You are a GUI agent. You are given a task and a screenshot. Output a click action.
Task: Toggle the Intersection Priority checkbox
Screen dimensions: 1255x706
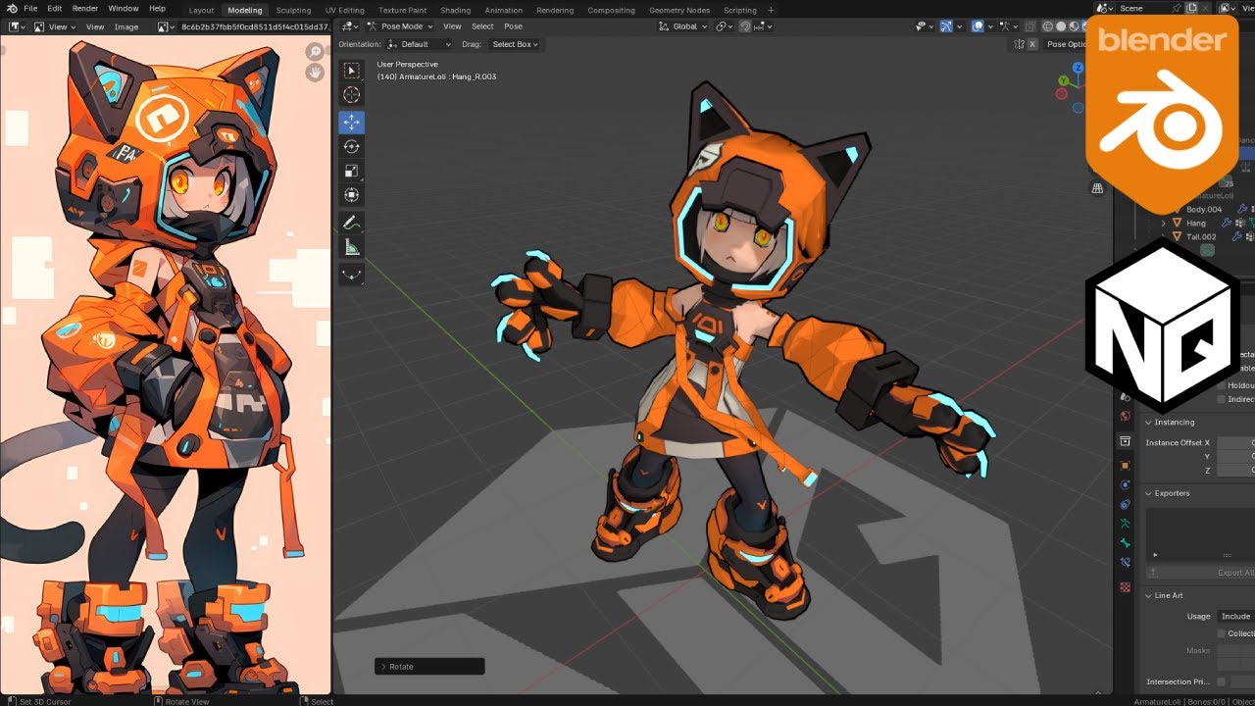(1222, 681)
